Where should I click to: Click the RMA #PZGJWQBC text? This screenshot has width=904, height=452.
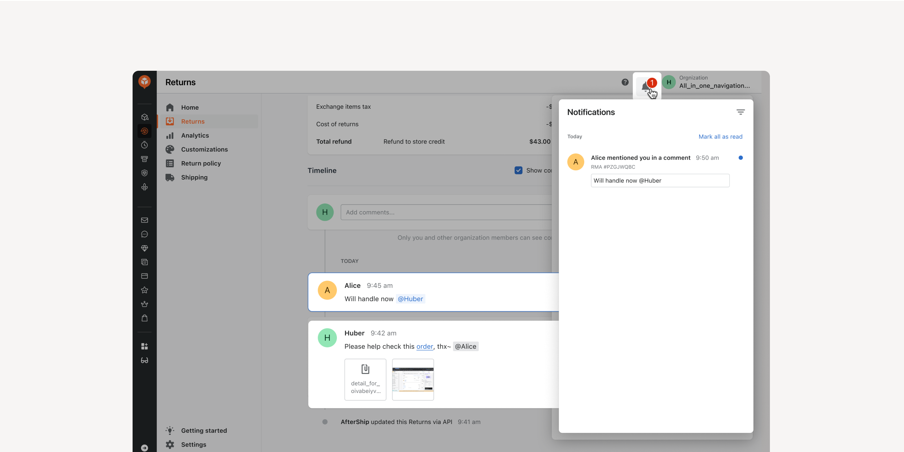[x=613, y=167]
